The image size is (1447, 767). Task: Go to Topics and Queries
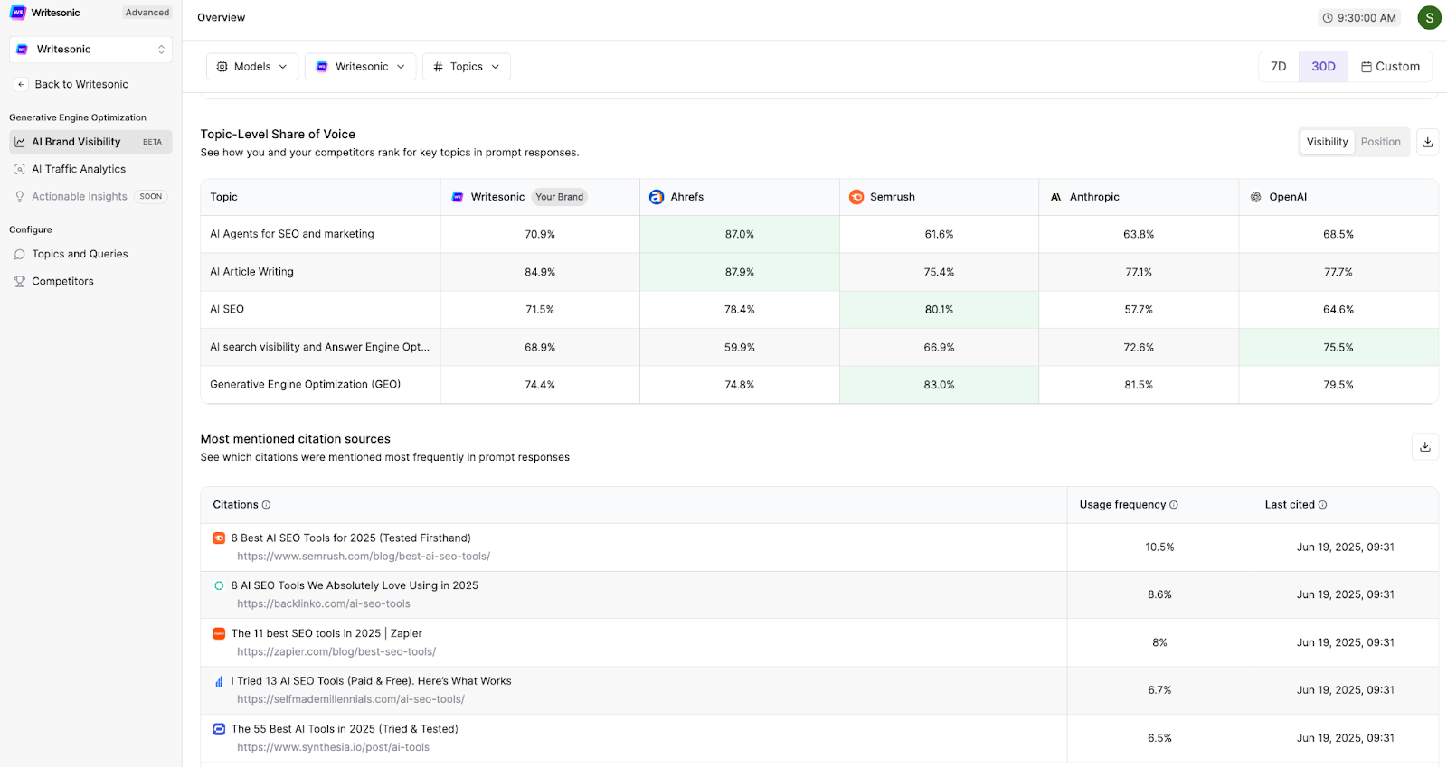[80, 254]
